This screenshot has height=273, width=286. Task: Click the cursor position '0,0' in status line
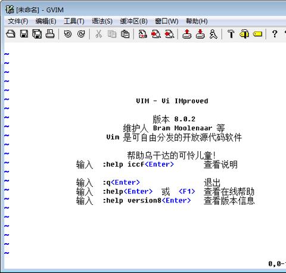click(275, 263)
